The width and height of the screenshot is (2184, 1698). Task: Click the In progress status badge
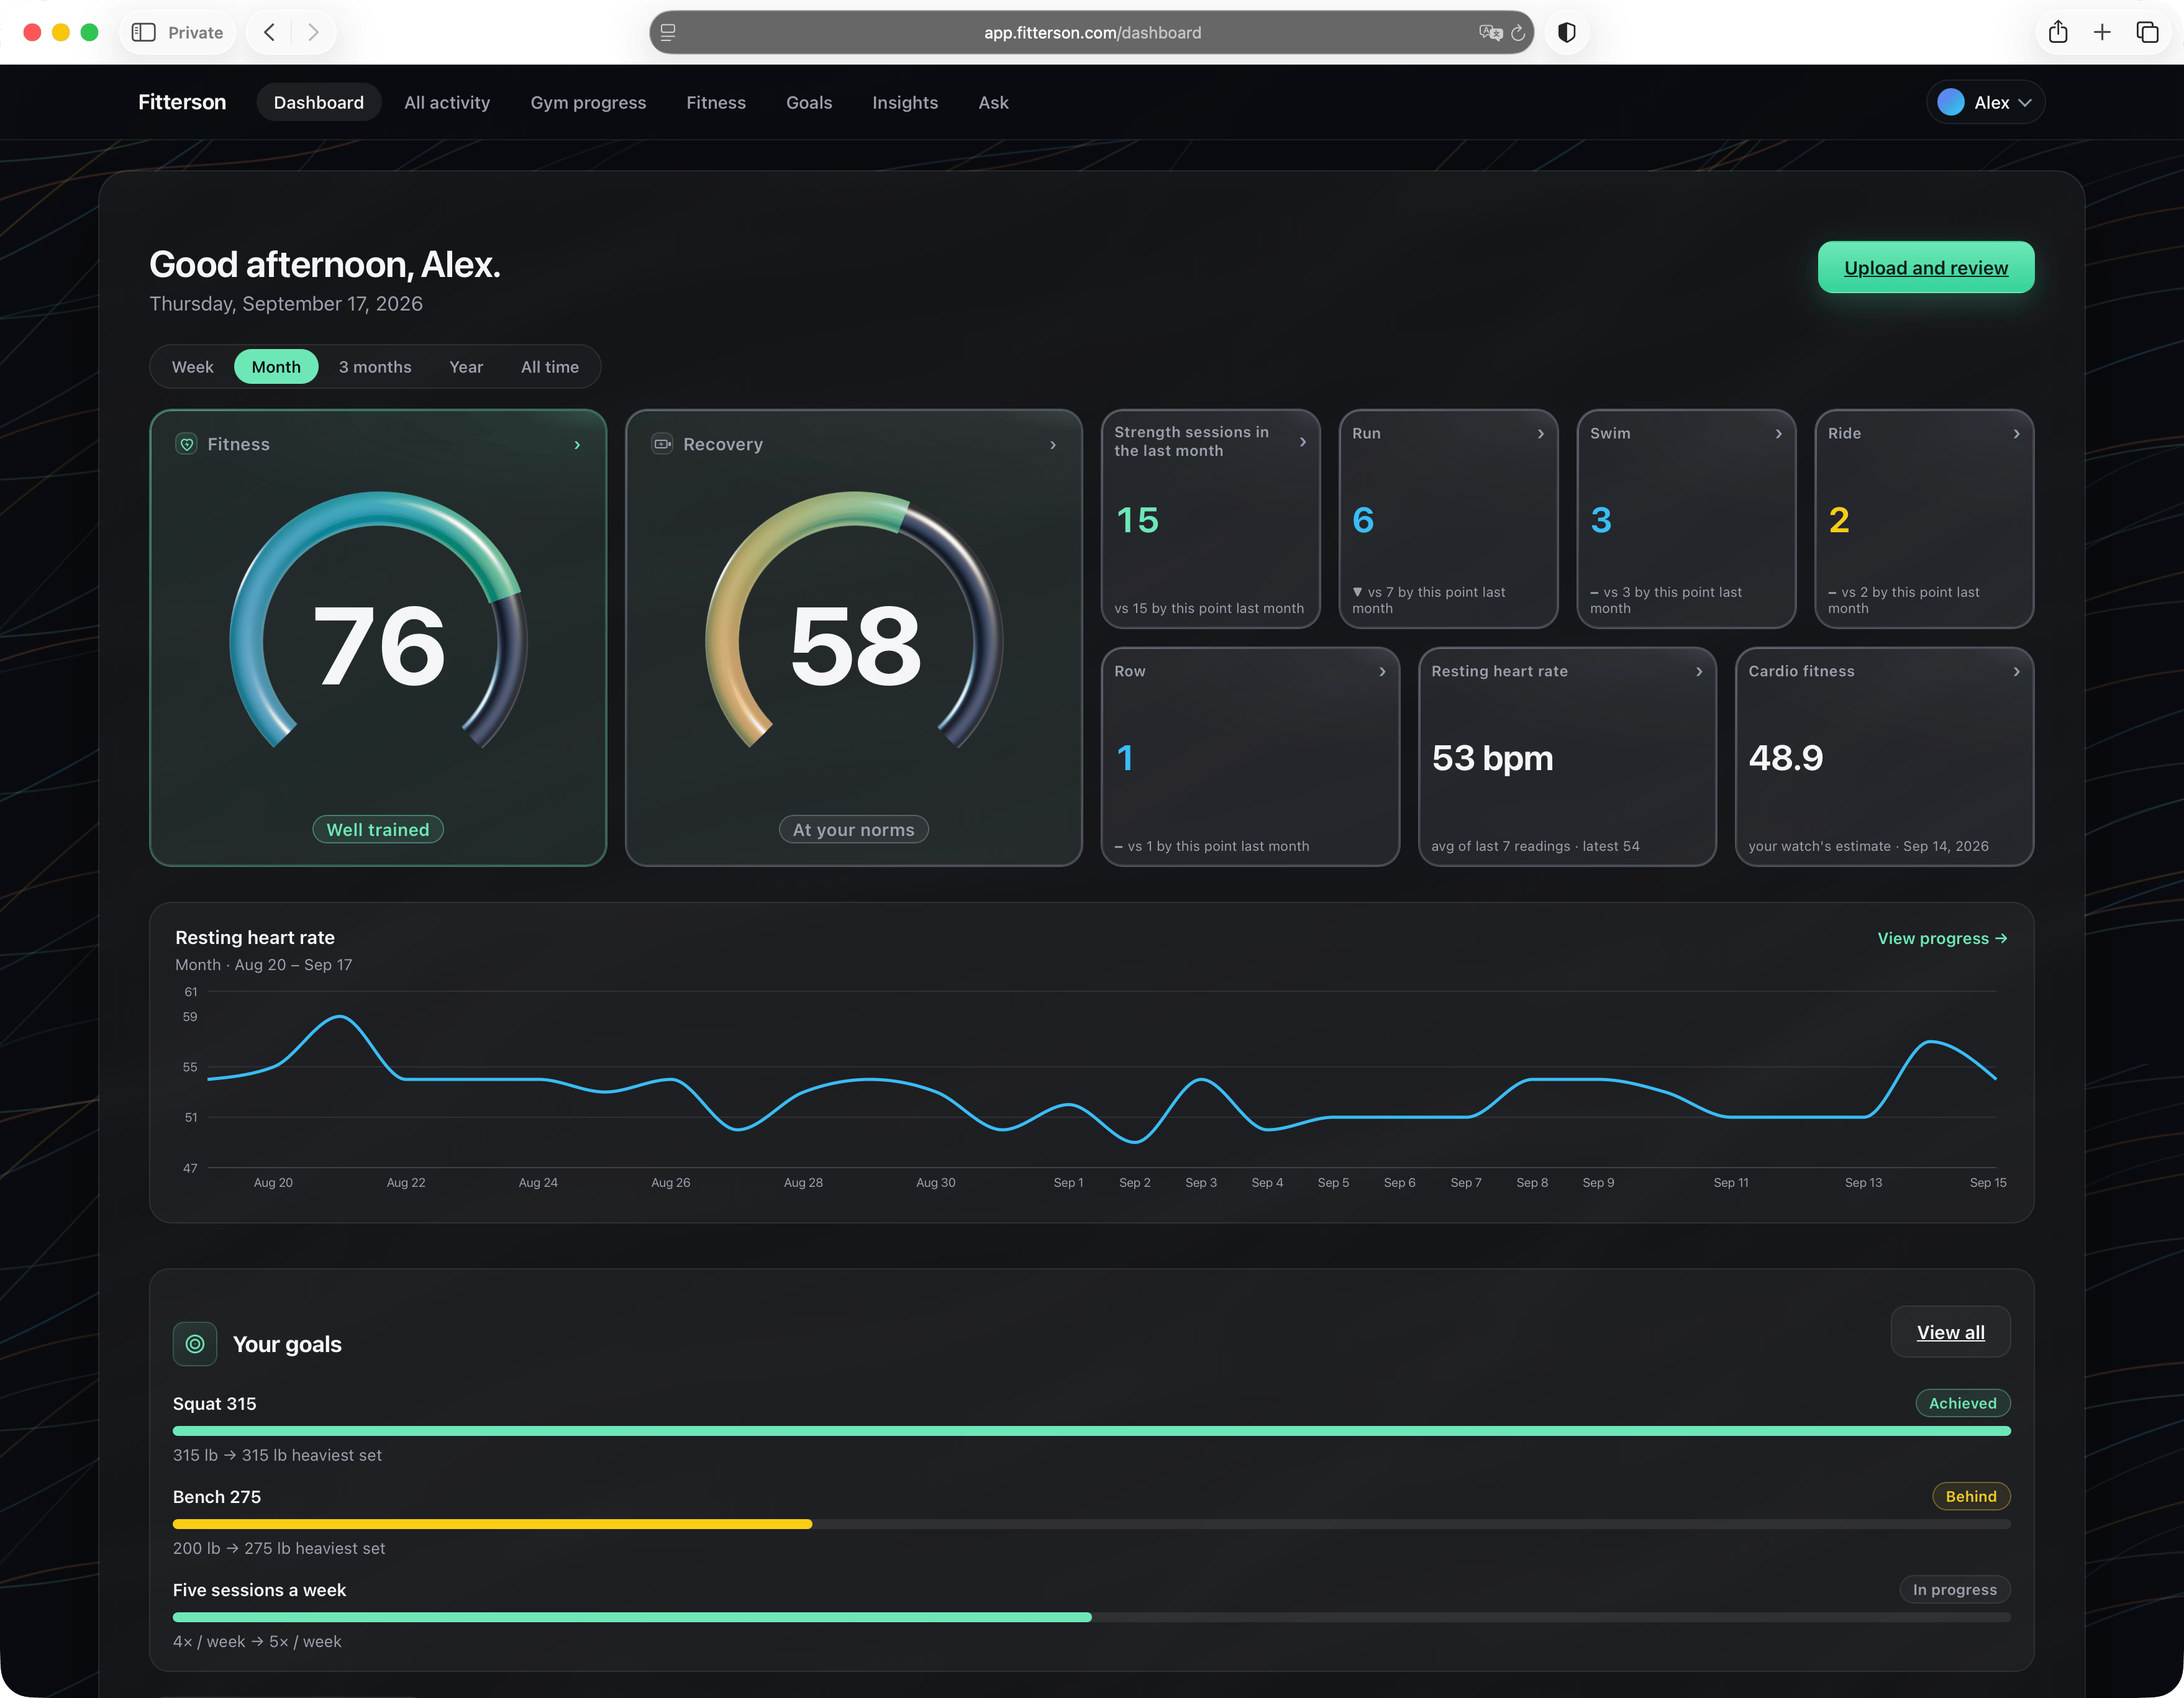1954,1589
